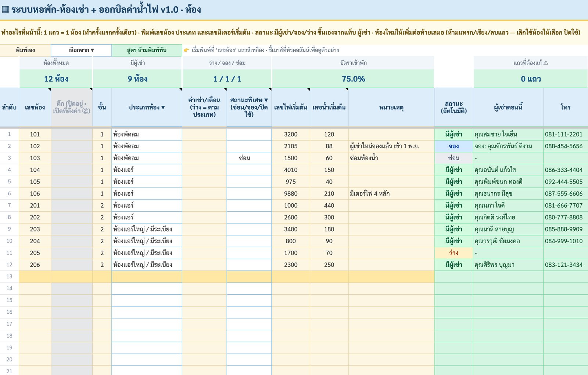588x375 pixels.
Task: Select water meter value 440
Action: 329,205
